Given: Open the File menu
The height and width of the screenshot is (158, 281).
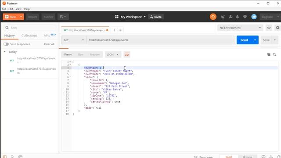Looking at the screenshot, I should 4,9.
